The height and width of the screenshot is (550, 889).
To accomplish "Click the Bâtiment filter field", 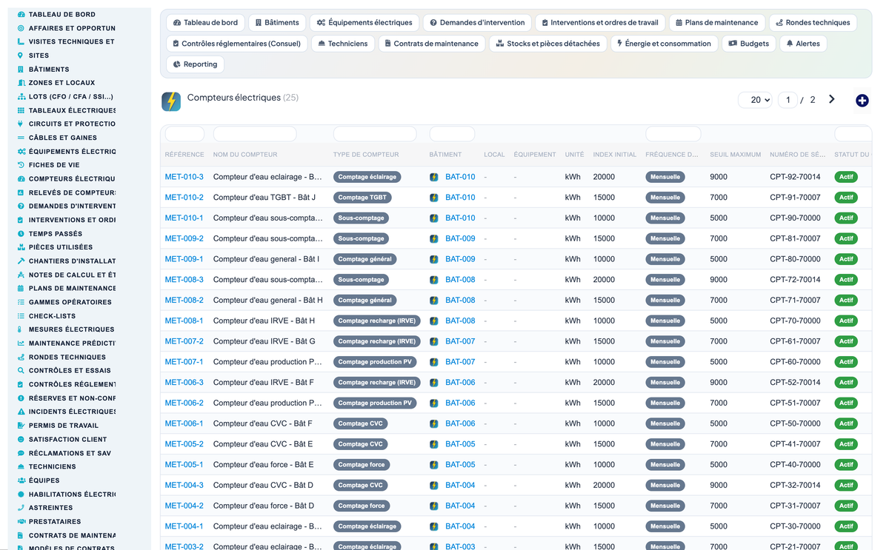I will [x=452, y=134].
